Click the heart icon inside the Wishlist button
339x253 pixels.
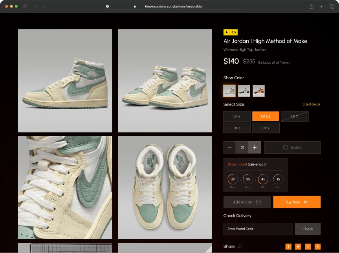coord(286,147)
